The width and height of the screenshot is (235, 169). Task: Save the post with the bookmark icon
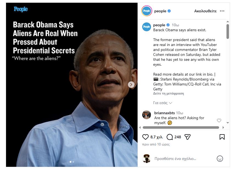click(222, 137)
